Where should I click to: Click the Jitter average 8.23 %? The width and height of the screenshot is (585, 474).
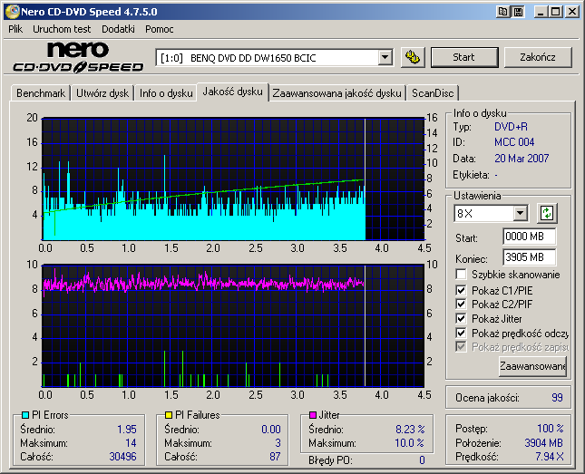point(410,430)
